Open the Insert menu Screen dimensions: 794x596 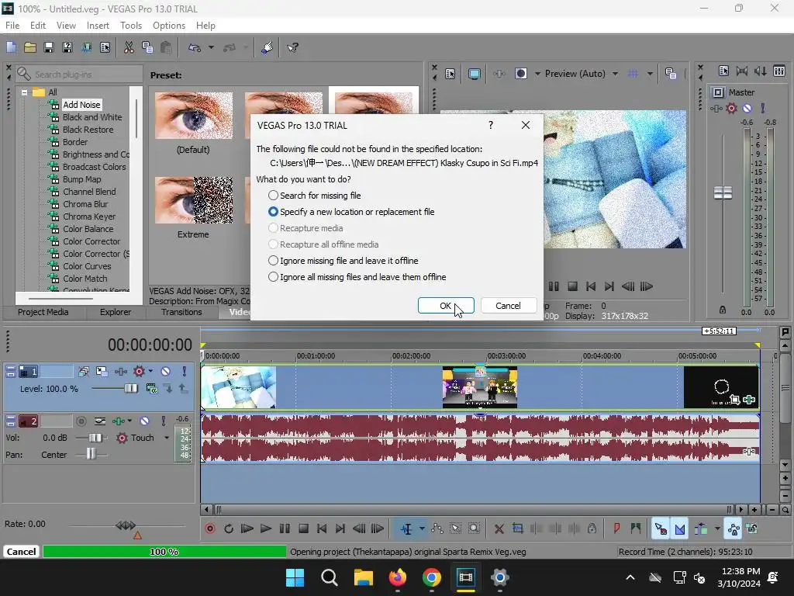98,26
